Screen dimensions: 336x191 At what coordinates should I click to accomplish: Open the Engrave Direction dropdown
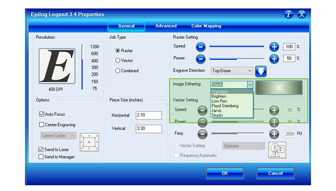tap(232, 71)
